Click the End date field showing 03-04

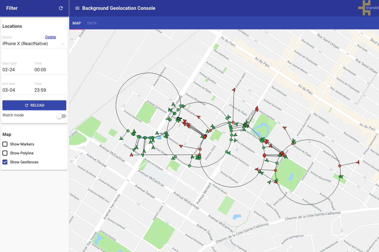17,90
